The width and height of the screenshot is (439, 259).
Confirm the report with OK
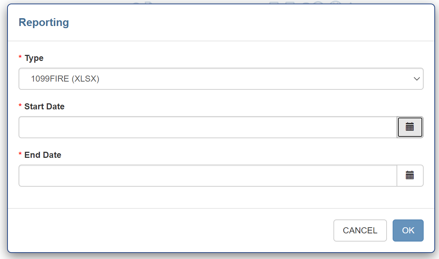point(408,230)
